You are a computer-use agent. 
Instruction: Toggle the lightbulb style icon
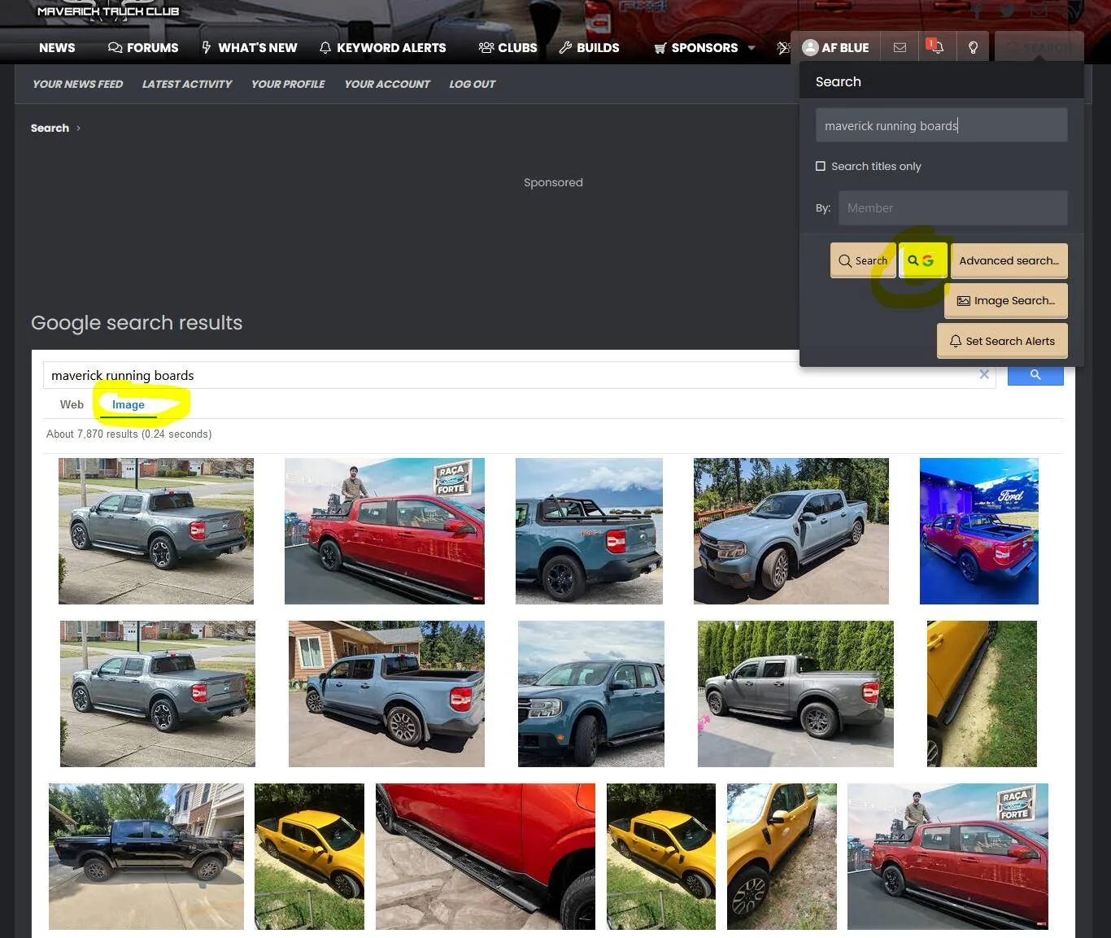tap(973, 47)
